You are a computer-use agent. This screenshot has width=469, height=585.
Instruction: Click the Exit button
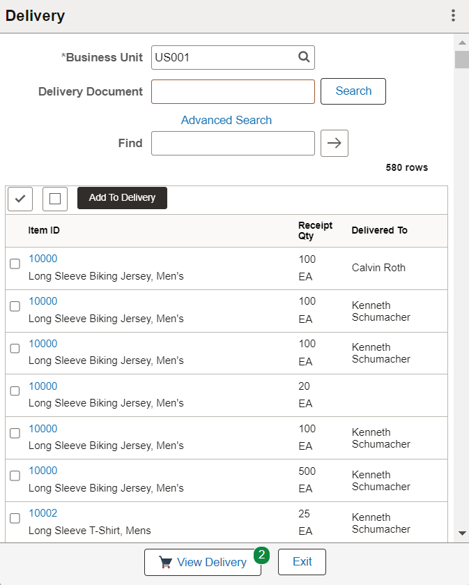tap(302, 562)
